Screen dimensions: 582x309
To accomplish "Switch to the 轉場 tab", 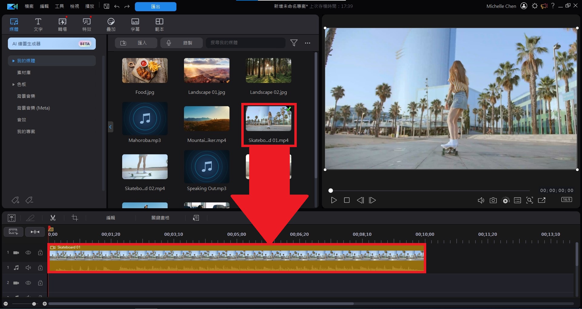I will coord(62,25).
